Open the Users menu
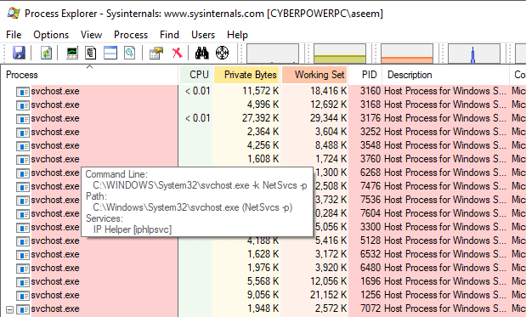Viewport: 526px width, 317px height. tap(203, 35)
